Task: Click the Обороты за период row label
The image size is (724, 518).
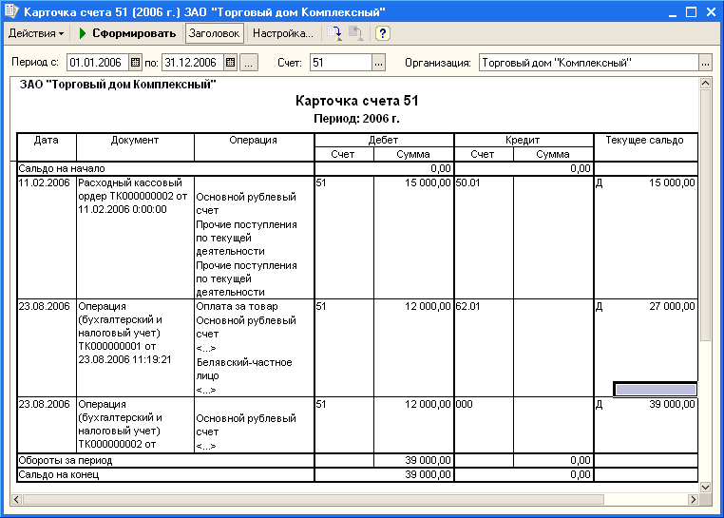Action: tap(66, 460)
